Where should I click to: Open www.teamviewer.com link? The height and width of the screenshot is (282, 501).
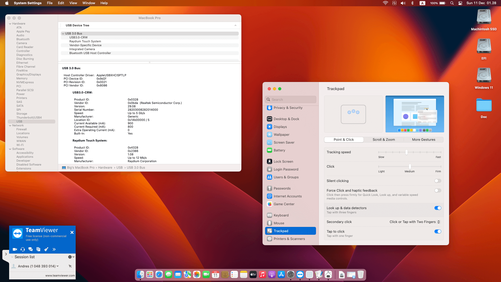point(60,275)
